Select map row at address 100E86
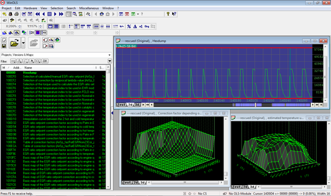The width and height of the screenshot is (331, 196). pyautogui.click(x=53, y=142)
